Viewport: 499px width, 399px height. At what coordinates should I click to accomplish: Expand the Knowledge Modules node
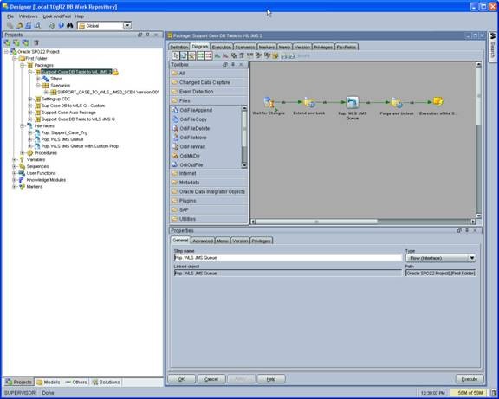click(x=15, y=180)
